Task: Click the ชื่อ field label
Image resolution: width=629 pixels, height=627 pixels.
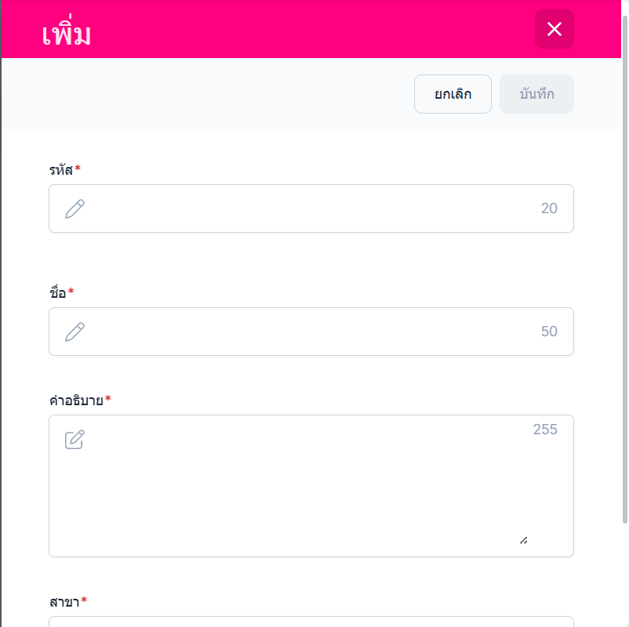Action: coord(57,292)
